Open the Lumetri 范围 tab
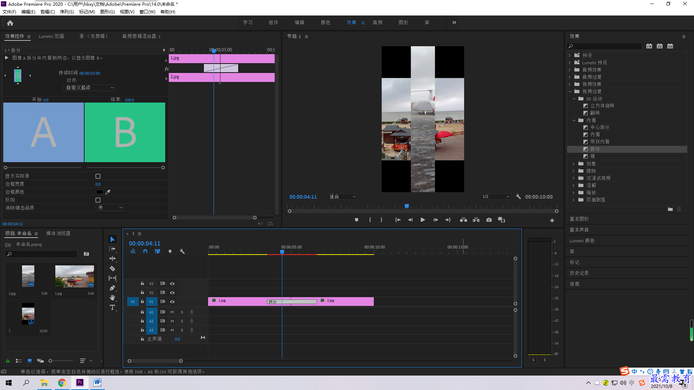Image resolution: width=694 pixels, height=390 pixels. pos(51,36)
